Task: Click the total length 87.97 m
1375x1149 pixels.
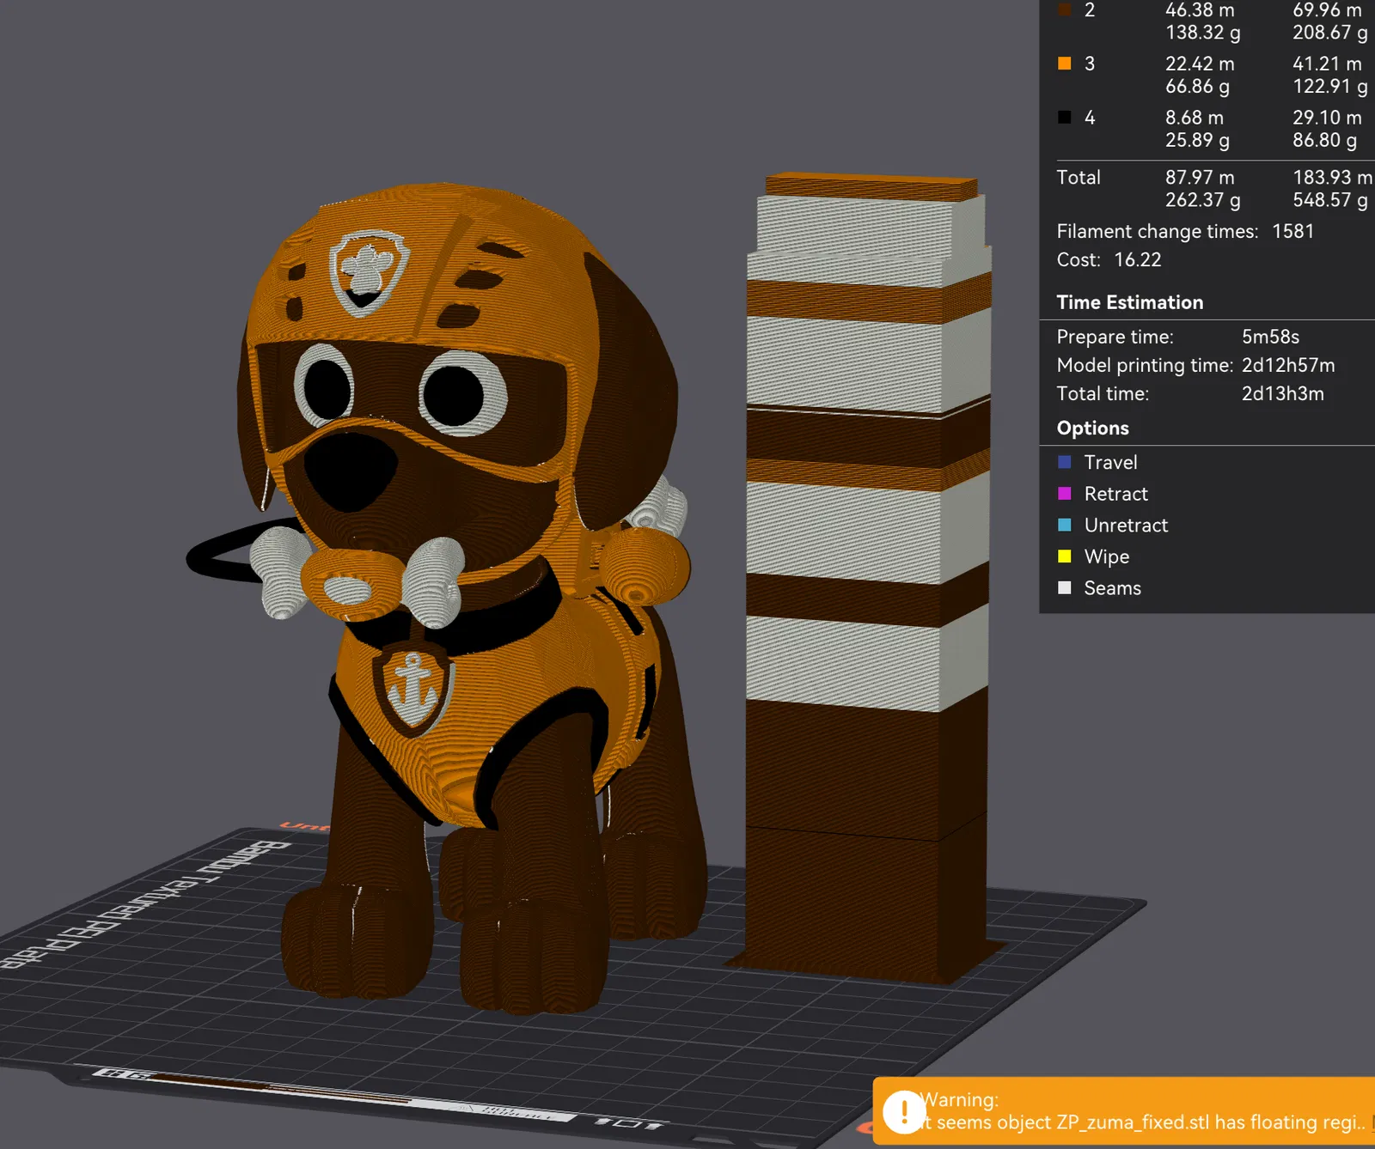Action: click(1200, 177)
